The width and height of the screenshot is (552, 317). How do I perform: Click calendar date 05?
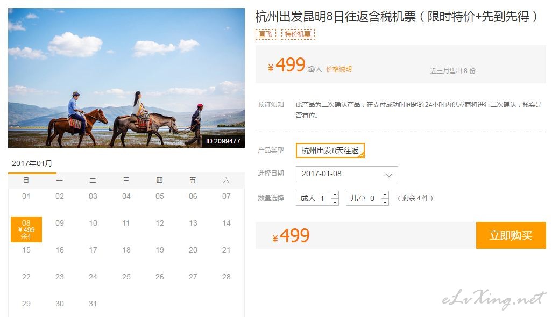coord(159,196)
